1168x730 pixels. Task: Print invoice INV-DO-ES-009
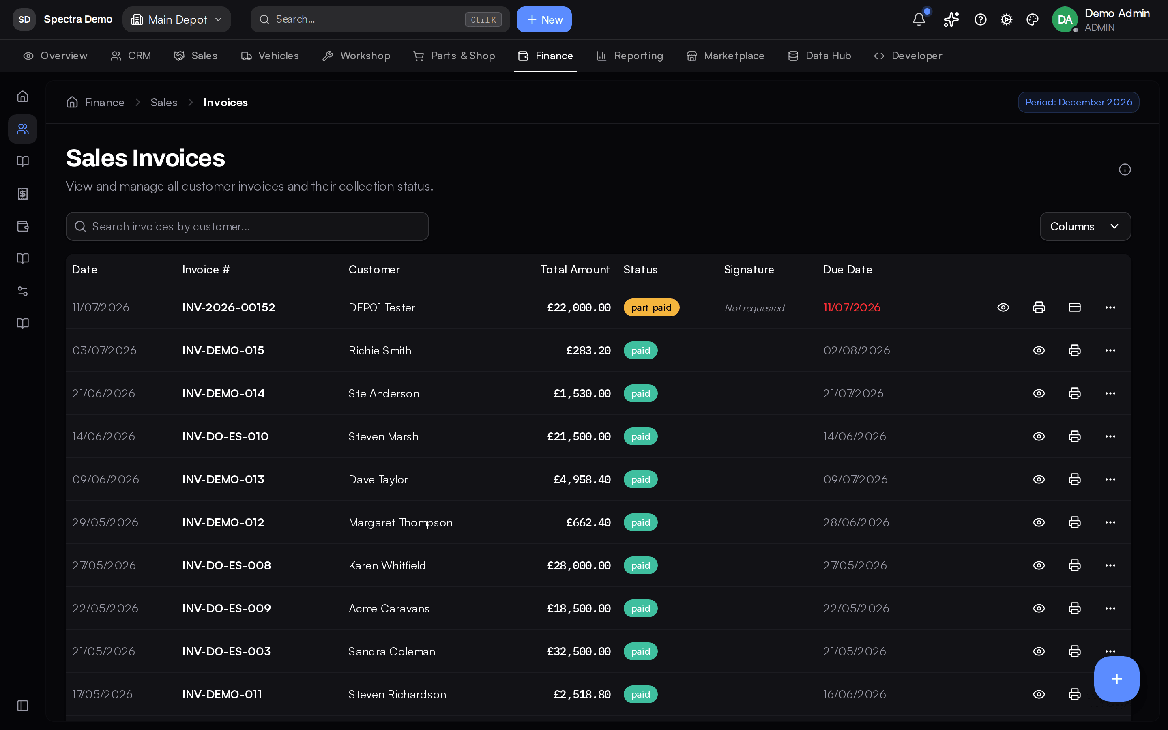(x=1074, y=608)
